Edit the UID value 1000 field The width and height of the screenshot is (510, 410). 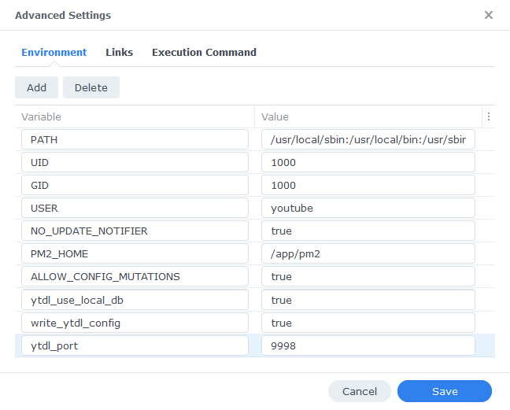368,162
